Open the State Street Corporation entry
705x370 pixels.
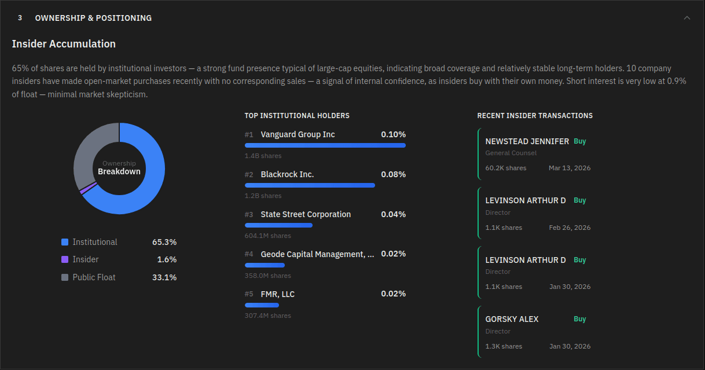click(306, 214)
